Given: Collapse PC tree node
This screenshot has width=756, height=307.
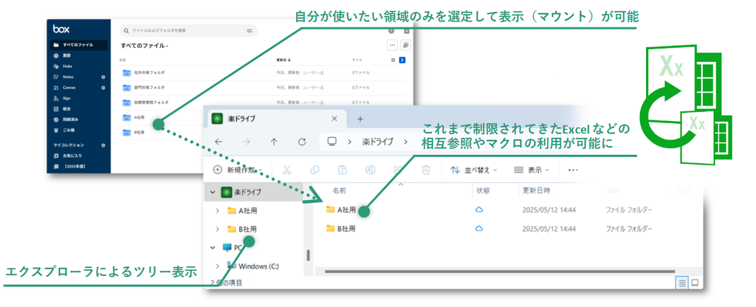Looking at the screenshot, I should point(213,247).
